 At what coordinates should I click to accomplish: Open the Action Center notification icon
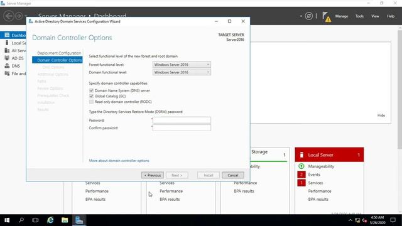pyautogui.click(x=393, y=220)
